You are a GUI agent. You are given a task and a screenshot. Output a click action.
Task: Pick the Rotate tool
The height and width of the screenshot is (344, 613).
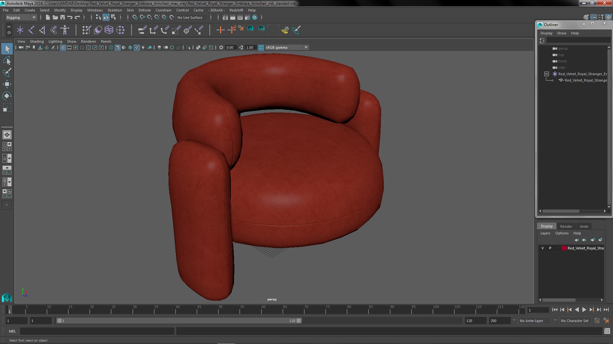[7, 96]
